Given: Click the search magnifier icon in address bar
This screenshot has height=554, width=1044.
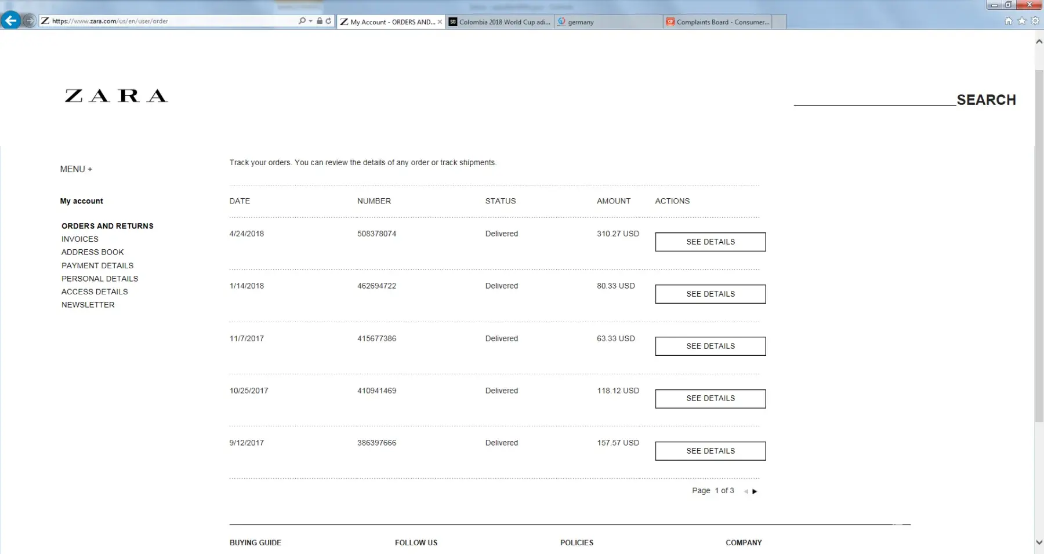Looking at the screenshot, I should click(302, 21).
